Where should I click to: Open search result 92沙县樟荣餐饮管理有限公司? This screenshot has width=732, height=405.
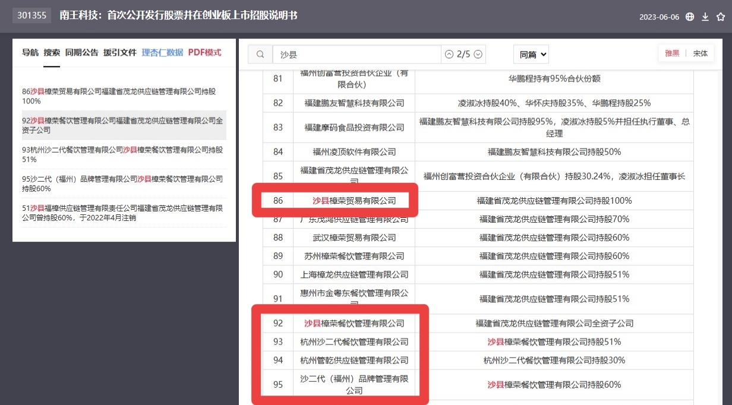124,125
